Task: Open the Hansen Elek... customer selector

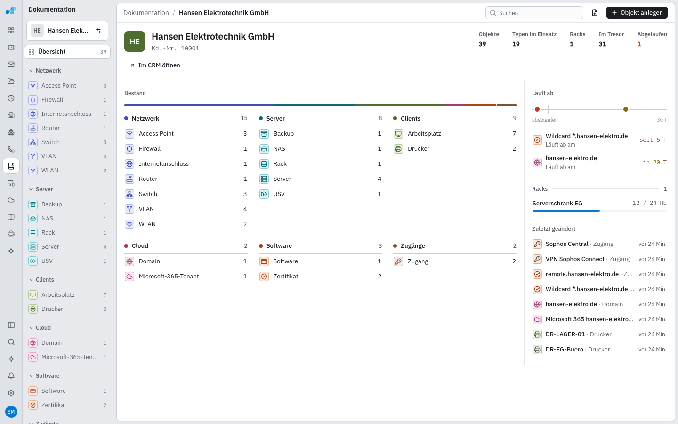Action: tap(67, 31)
